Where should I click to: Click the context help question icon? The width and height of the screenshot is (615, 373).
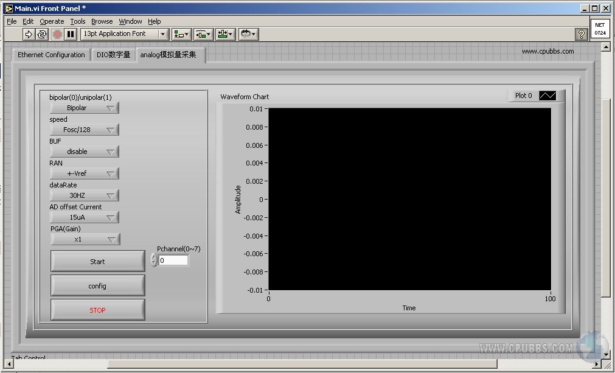pyautogui.click(x=582, y=34)
